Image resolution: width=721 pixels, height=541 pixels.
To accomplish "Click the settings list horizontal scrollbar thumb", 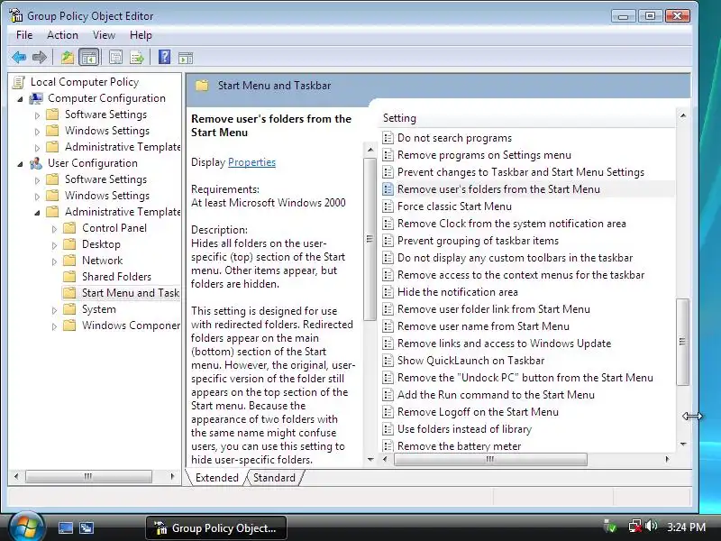I will click(490, 459).
